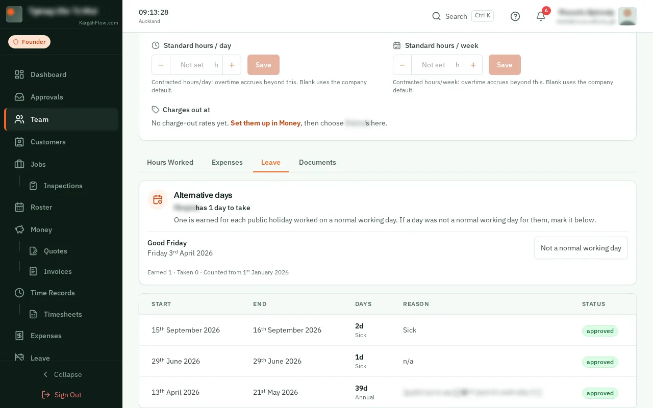The image size is (653, 408).
Task: Click the company logo in sidebar header
Action: pyautogui.click(x=14, y=14)
